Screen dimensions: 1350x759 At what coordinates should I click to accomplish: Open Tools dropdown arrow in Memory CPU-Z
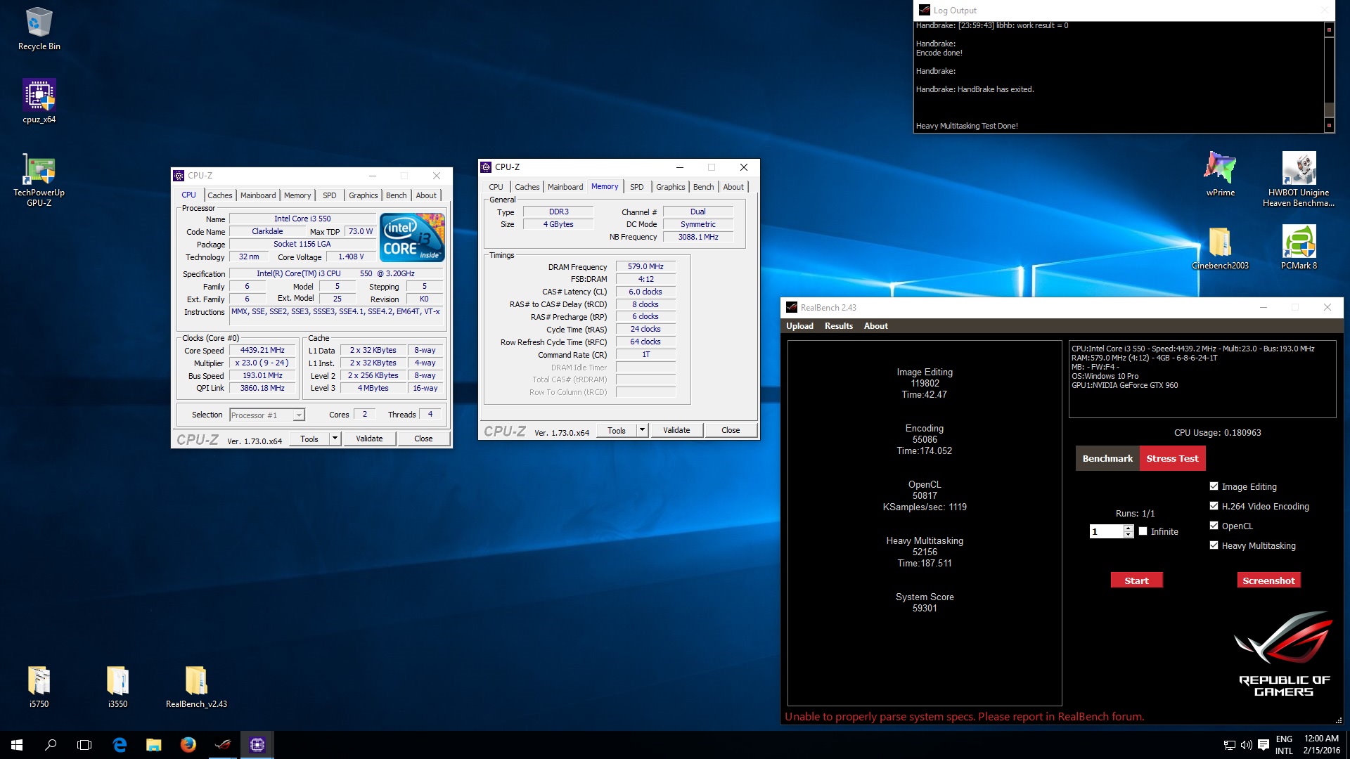tap(642, 430)
